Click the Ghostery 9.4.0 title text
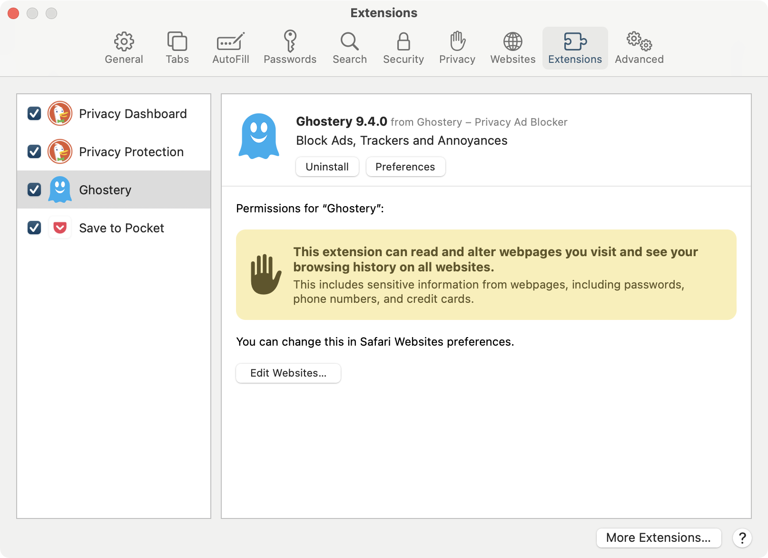This screenshot has width=768, height=558. point(342,121)
